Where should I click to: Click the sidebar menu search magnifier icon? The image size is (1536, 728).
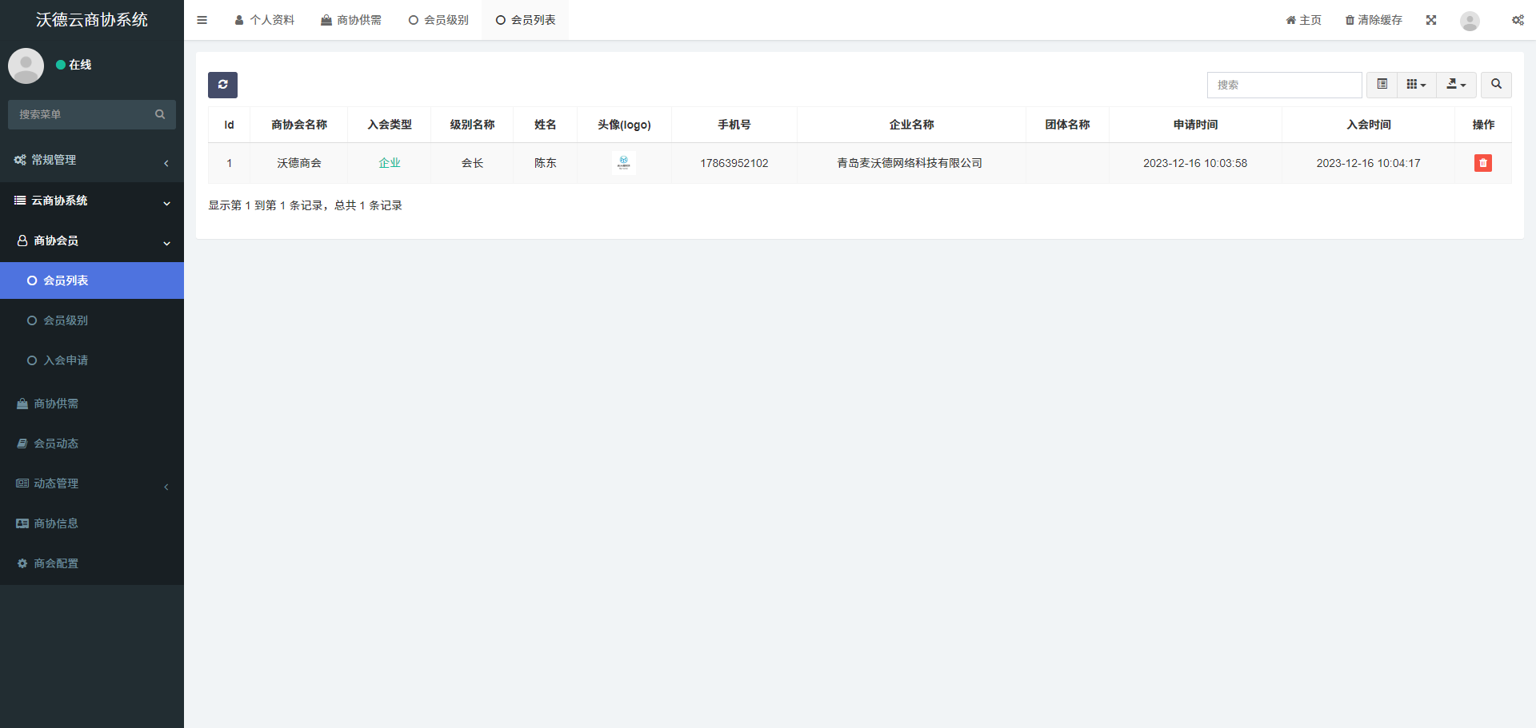160,114
